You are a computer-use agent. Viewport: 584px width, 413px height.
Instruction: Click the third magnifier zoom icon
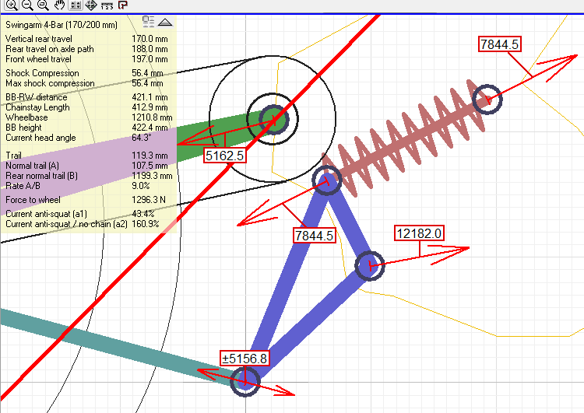[x=42, y=5]
